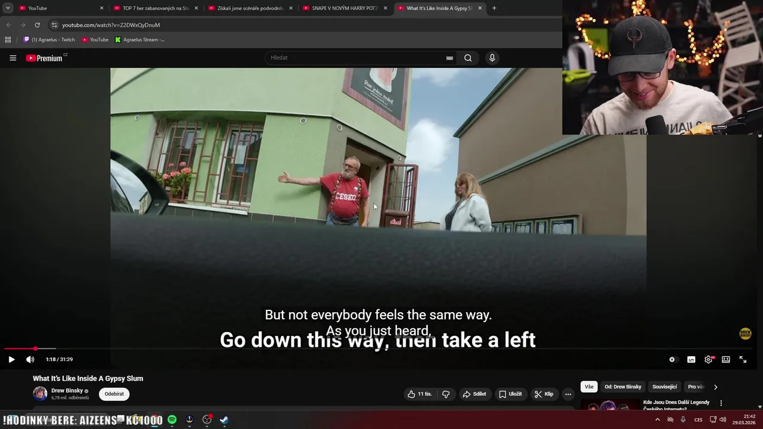View site information icon in address bar
The height and width of the screenshot is (429, 763).
(x=54, y=25)
